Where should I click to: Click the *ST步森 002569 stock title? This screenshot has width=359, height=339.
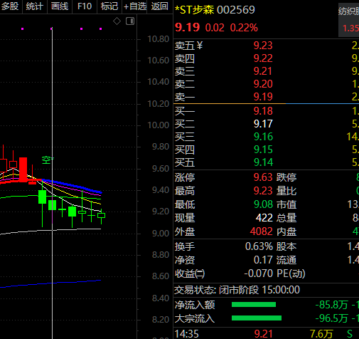215,10
